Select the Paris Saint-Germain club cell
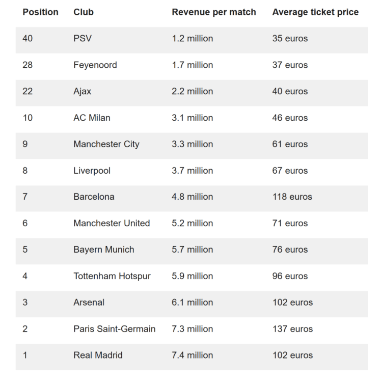382x380 pixels. [x=115, y=329]
